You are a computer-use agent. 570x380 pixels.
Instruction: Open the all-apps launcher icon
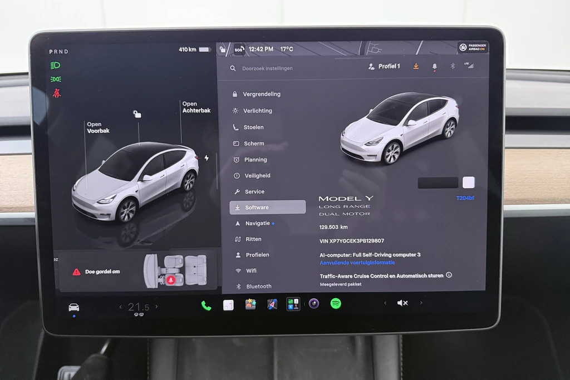293,304
